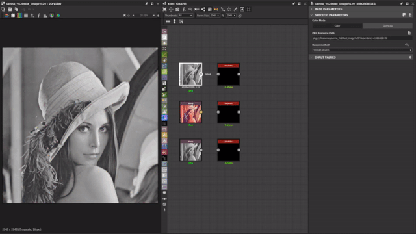
Task: Click the info display icon in Graph toolbar
Action: (x=184, y=9)
